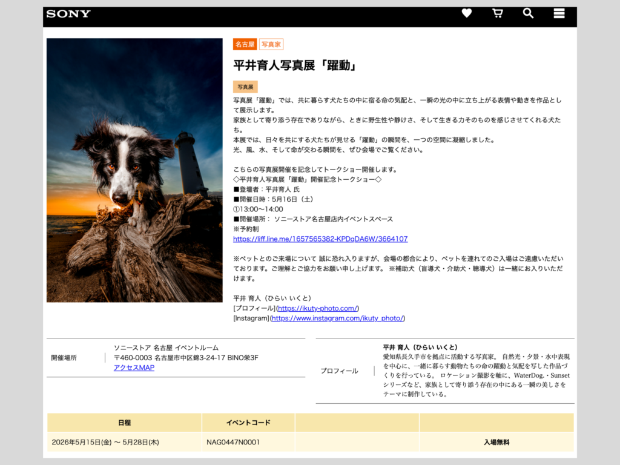Expand the hamburger menu
This screenshot has height=465, width=620.
(559, 13)
